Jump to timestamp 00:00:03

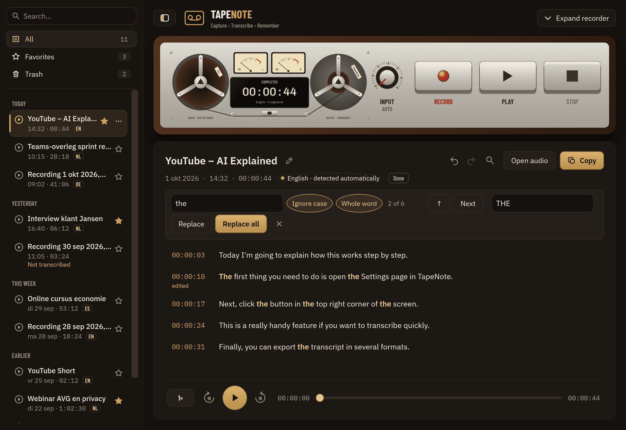(188, 255)
